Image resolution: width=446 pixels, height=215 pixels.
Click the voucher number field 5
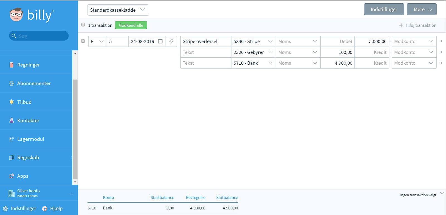[x=118, y=41]
